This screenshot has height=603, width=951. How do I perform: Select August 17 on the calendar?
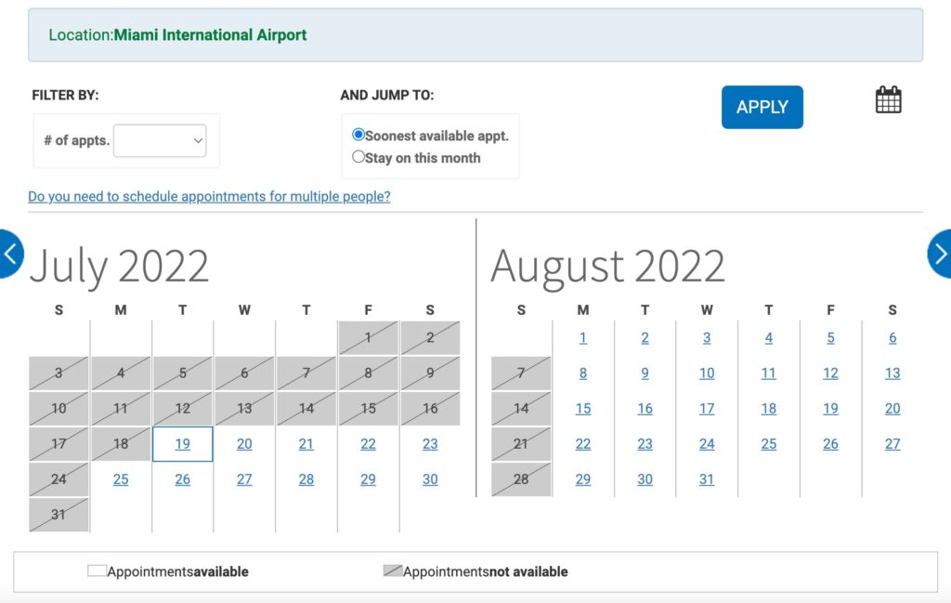click(x=706, y=409)
